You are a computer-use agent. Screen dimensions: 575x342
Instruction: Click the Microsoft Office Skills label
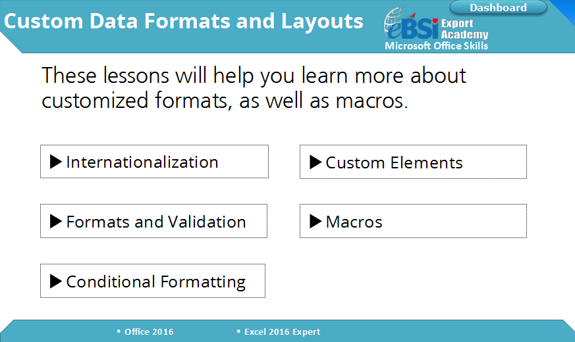(x=437, y=46)
